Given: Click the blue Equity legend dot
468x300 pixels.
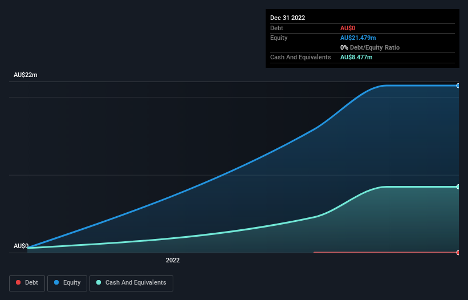Looking at the screenshot, I should point(56,282).
